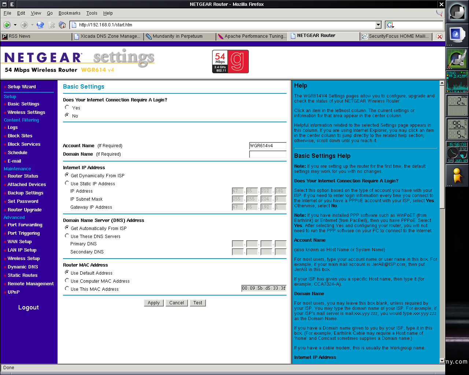Open the Back button history dropdown

click(x=15, y=25)
